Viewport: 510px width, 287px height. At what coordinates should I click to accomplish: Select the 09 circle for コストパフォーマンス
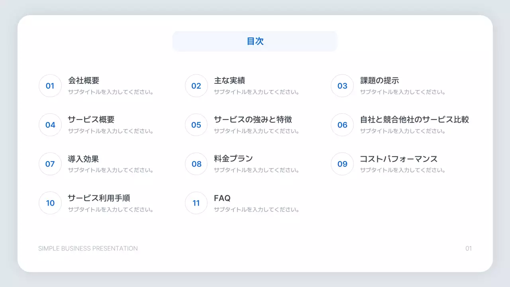coord(342,164)
